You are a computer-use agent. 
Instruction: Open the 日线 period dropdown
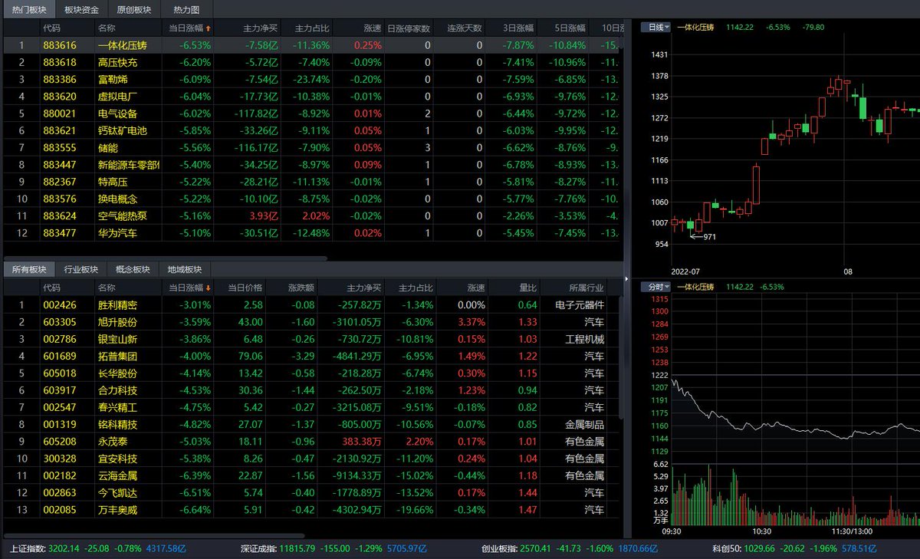tap(656, 27)
